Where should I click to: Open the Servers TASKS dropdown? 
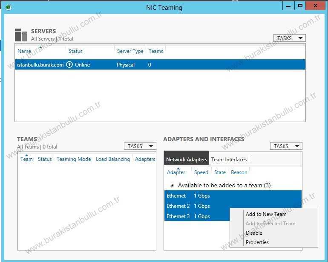(290, 38)
